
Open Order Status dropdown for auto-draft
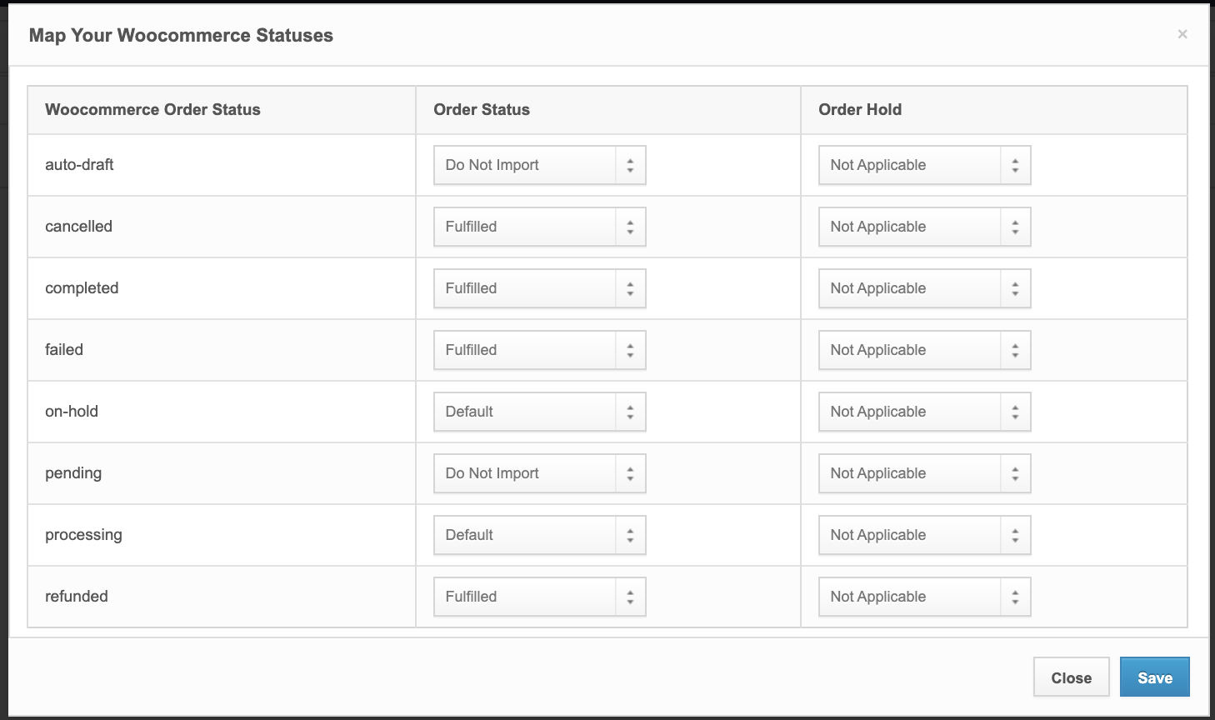539,165
